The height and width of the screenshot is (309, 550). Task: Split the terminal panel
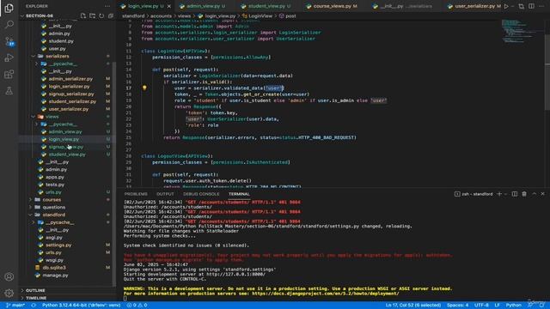[514, 194]
